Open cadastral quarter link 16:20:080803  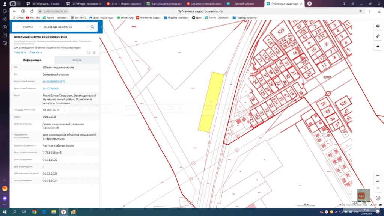(50, 89)
